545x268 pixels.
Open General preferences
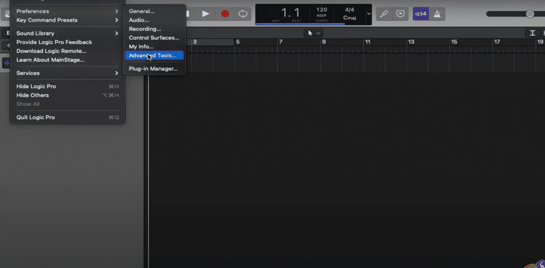point(154,11)
